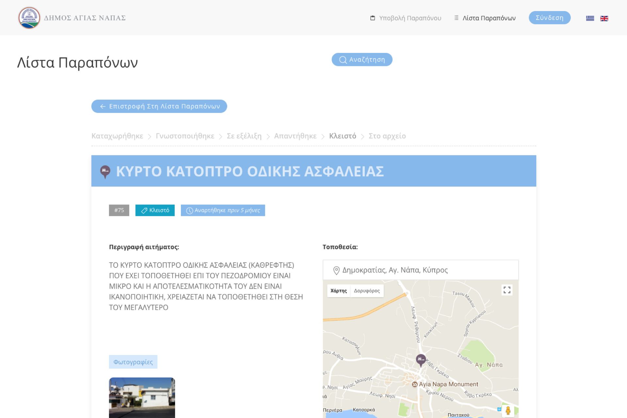
Task: Go back with Επιστροφή Στη Λίστα Παραπόνων
Action: click(x=159, y=106)
